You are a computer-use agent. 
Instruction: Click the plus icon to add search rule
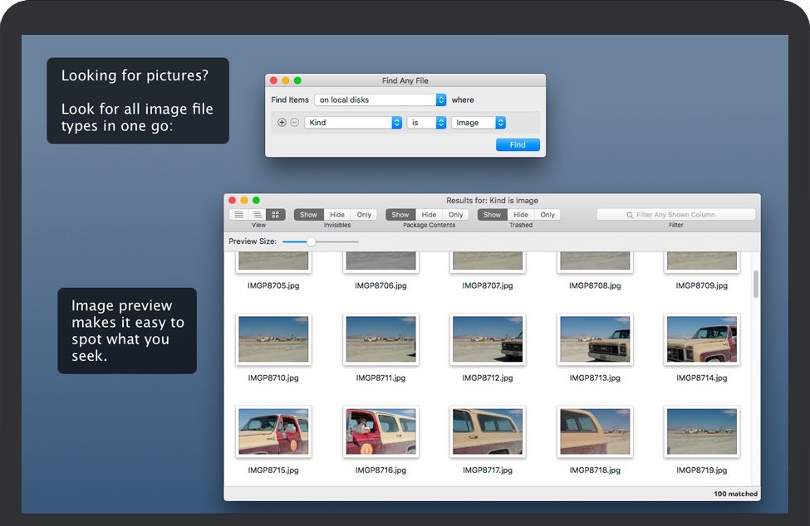coord(282,123)
